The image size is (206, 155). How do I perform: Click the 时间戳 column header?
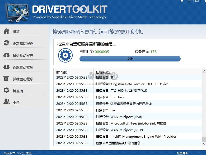(73, 72)
